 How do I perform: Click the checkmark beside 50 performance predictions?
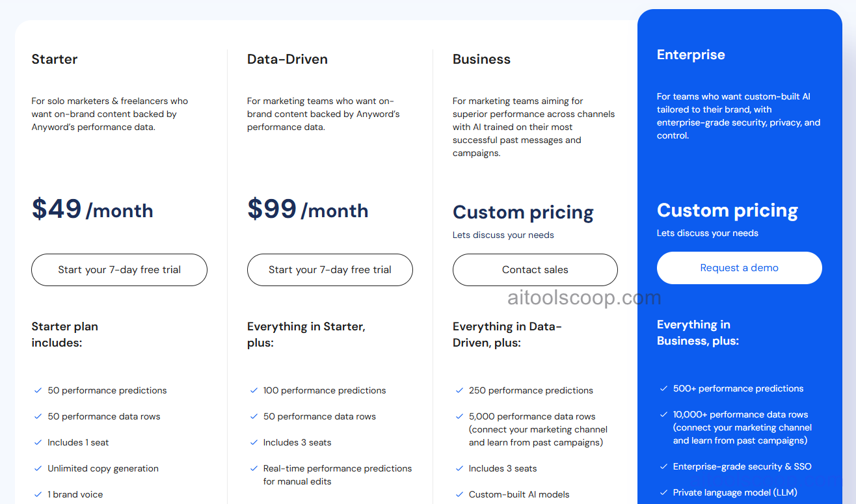pos(38,390)
